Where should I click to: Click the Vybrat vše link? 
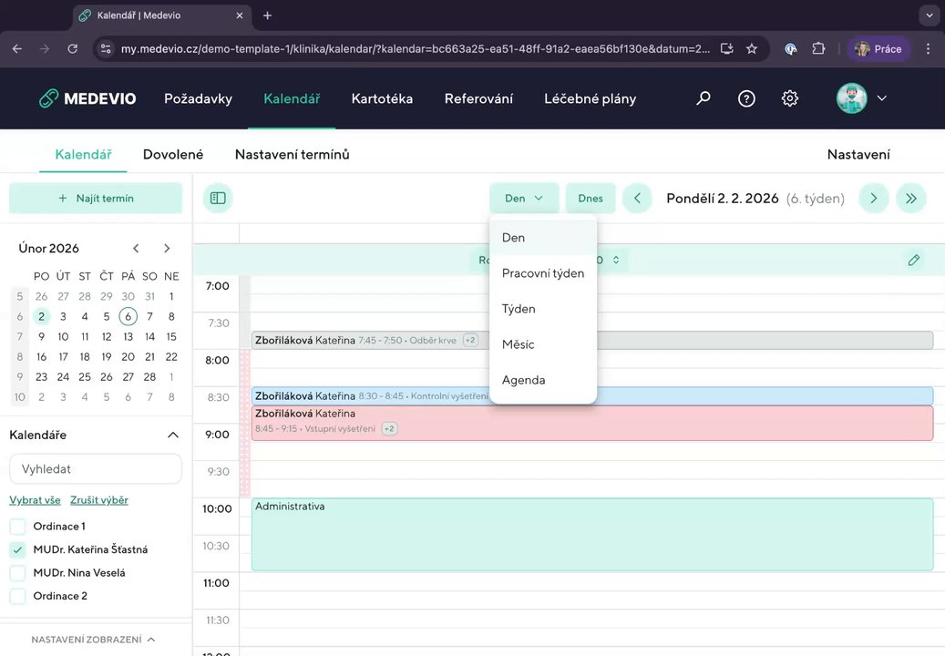click(35, 500)
